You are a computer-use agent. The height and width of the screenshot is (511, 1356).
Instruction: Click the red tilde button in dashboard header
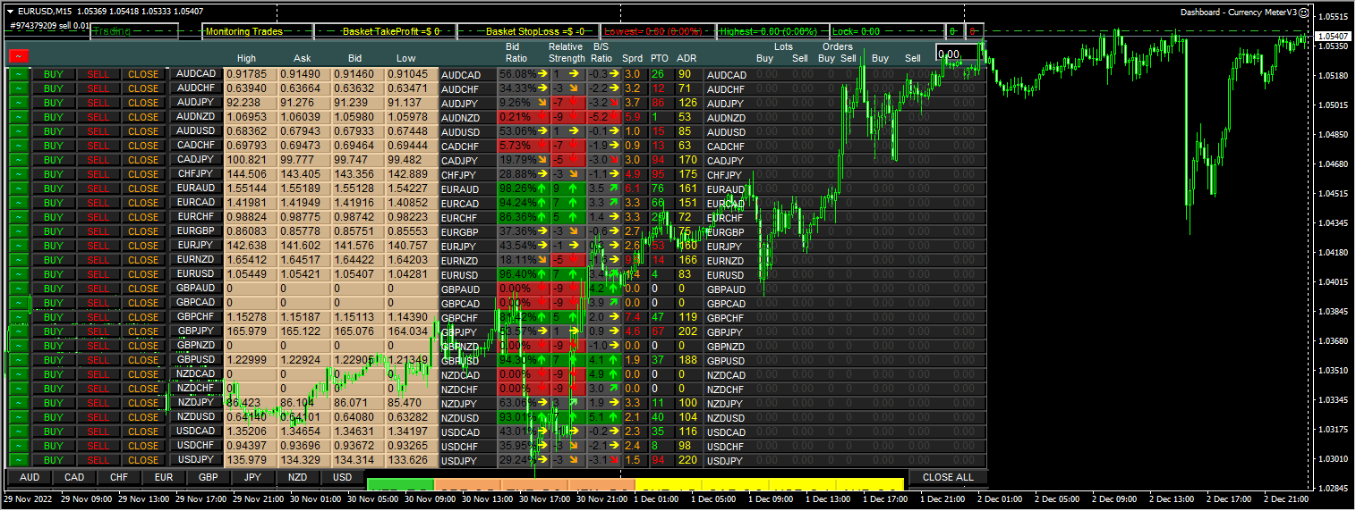point(18,55)
